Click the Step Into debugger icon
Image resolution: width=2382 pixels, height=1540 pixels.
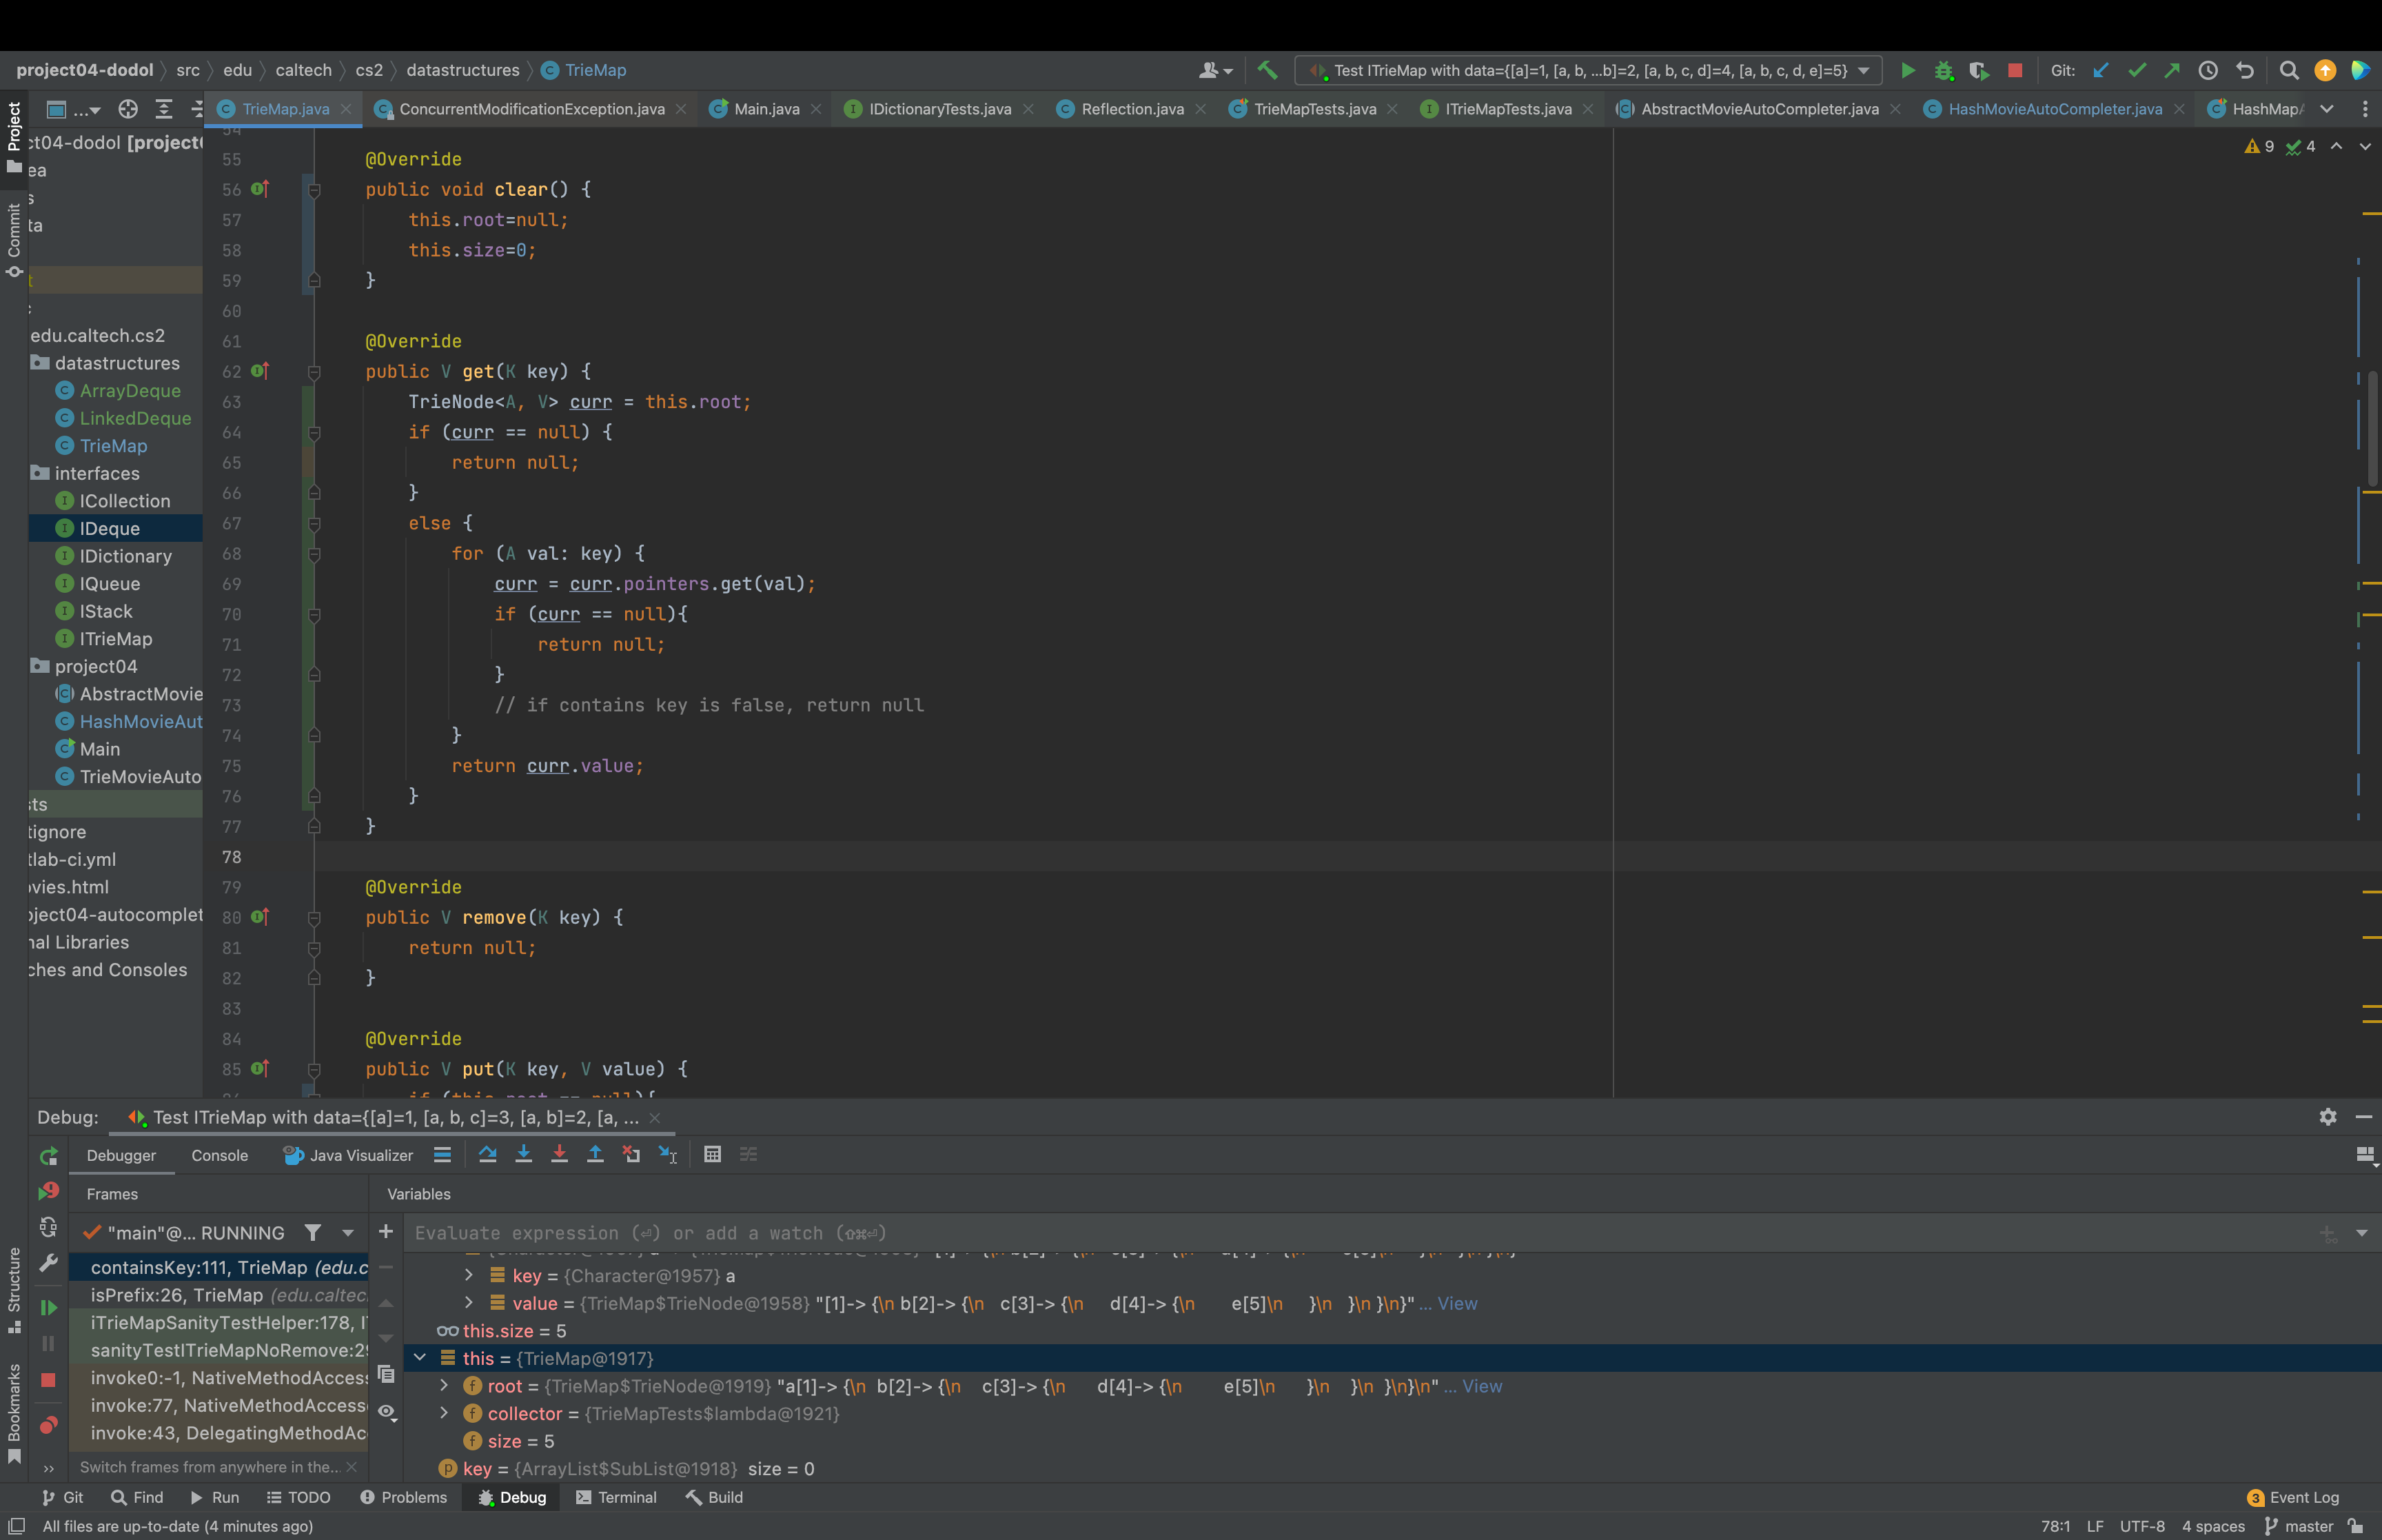click(522, 1155)
